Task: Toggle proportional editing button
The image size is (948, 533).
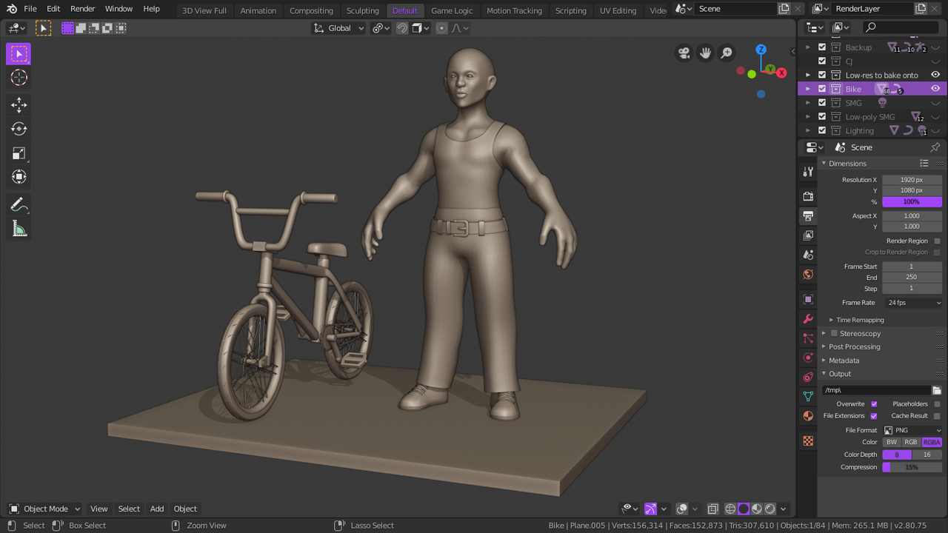Action: point(442,28)
